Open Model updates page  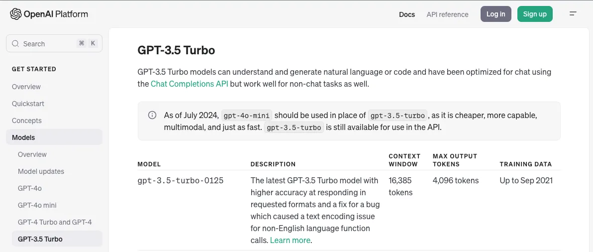pyautogui.click(x=41, y=171)
